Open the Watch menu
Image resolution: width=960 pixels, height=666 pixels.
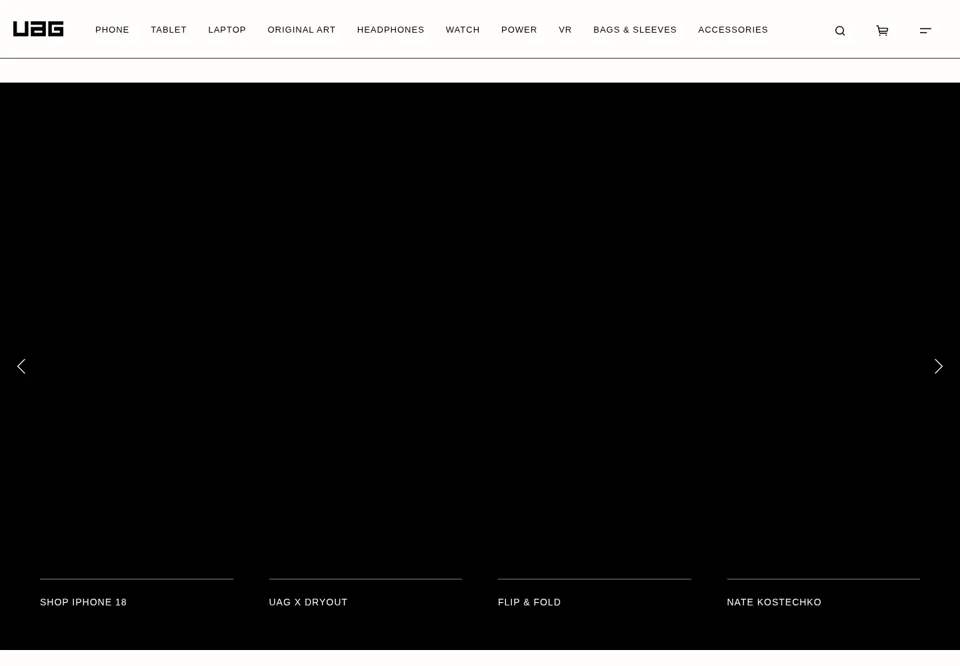coord(463,30)
